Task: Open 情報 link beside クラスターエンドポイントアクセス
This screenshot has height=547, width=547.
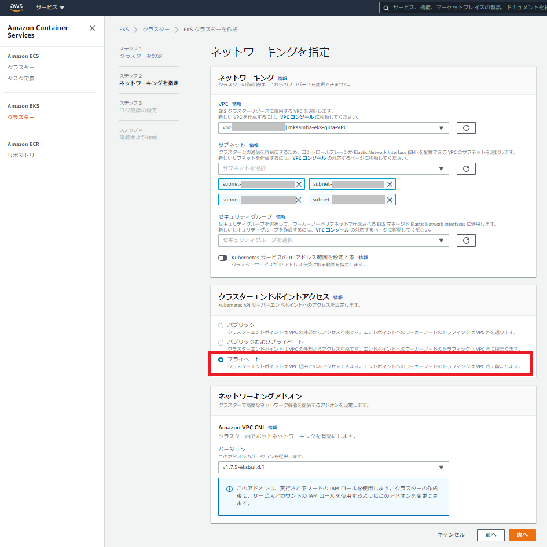Action: pos(337,298)
